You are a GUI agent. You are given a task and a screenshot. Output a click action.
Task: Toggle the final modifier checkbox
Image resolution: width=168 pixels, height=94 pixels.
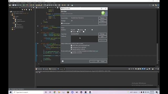click(77, 32)
